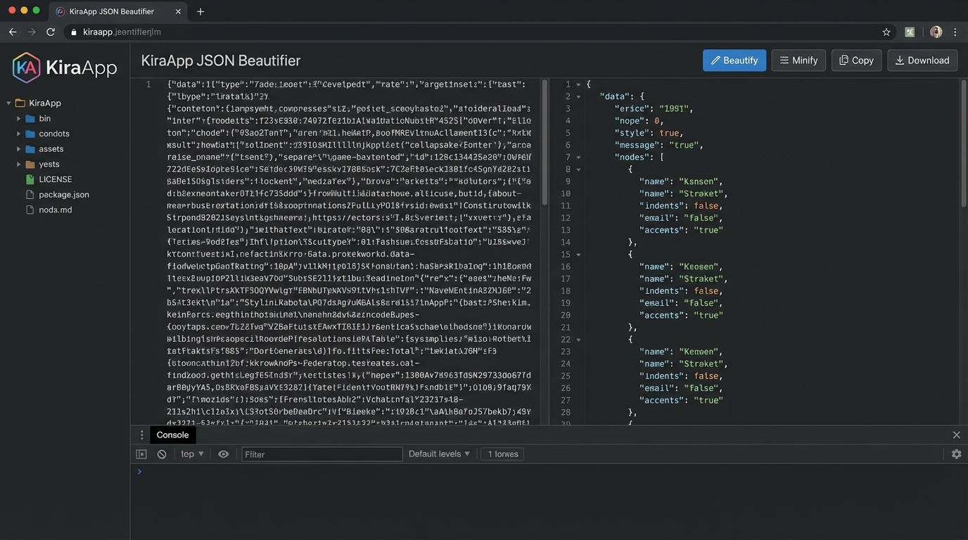Screen dimensions: 968x540
Task: Open the tep dropdown in the console
Action: pyautogui.click(x=190, y=454)
